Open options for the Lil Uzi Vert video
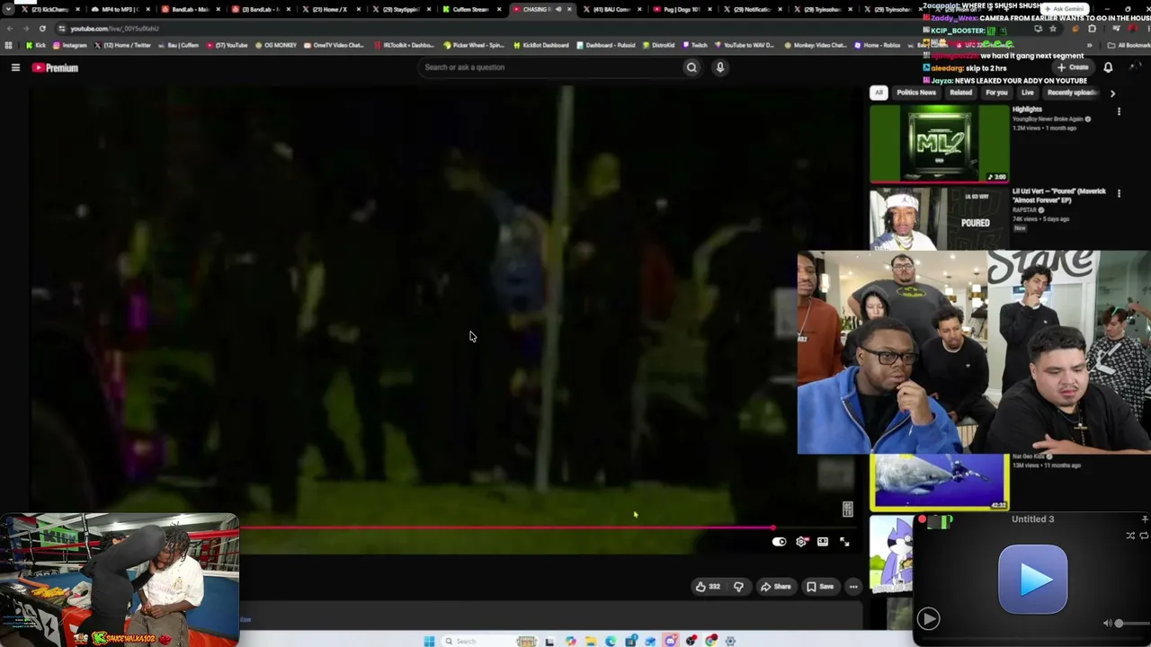The image size is (1151, 647). [1119, 193]
